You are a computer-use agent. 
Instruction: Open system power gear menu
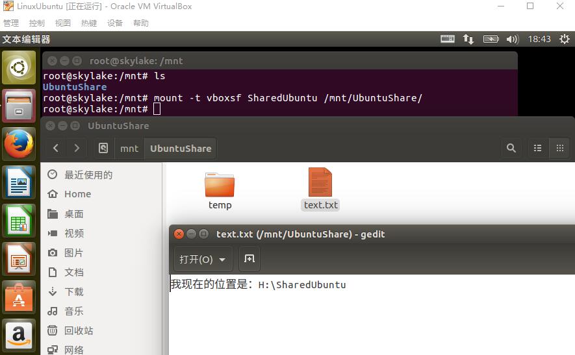tap(565, 39)
